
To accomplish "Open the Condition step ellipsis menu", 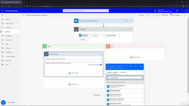I will (x=131, y=29).
